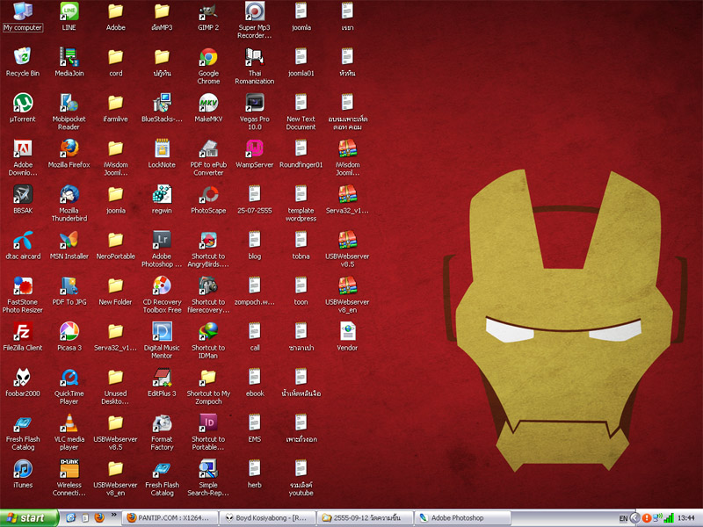Select the WampServer shortcut
Image resolution: width=703 pixels, height=527 pixels.
click(x=255, y=154)
